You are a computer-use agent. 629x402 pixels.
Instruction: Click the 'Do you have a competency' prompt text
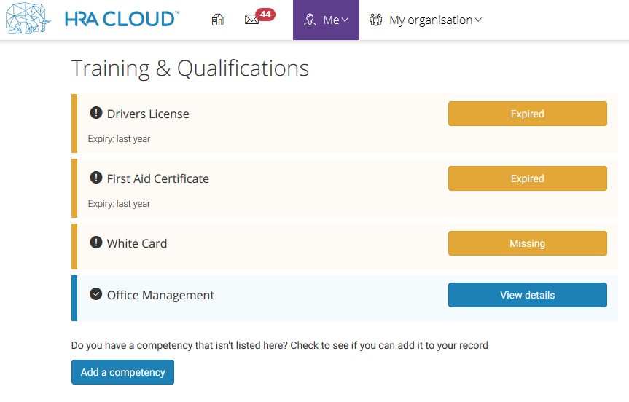point(280,345)
